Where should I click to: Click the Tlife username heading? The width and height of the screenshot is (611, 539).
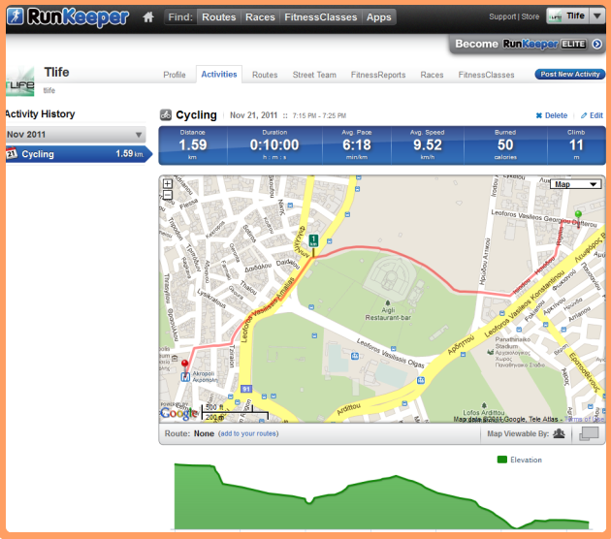(x=56, y=73)
